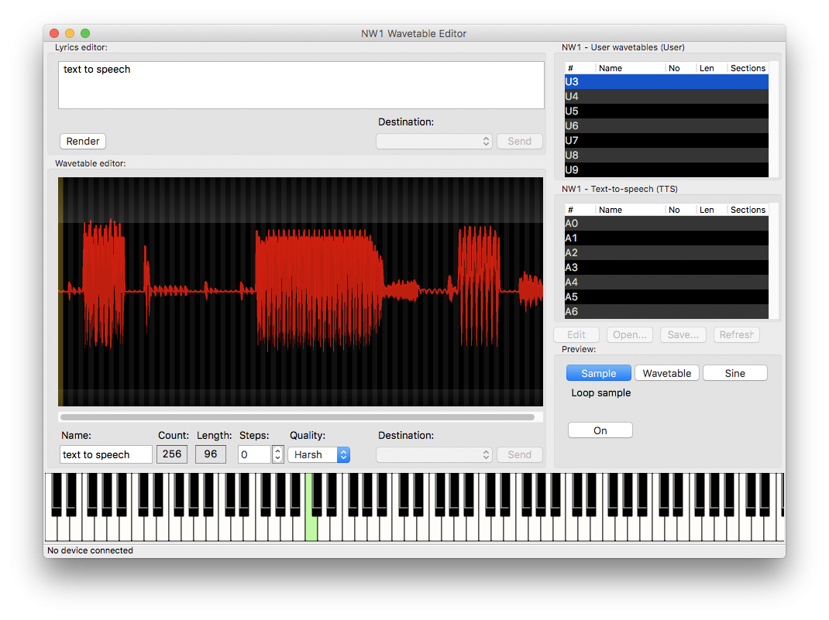Click the Edit button
Image resolution: width=829 pixels, height=620 pixels.
[576, 335]
